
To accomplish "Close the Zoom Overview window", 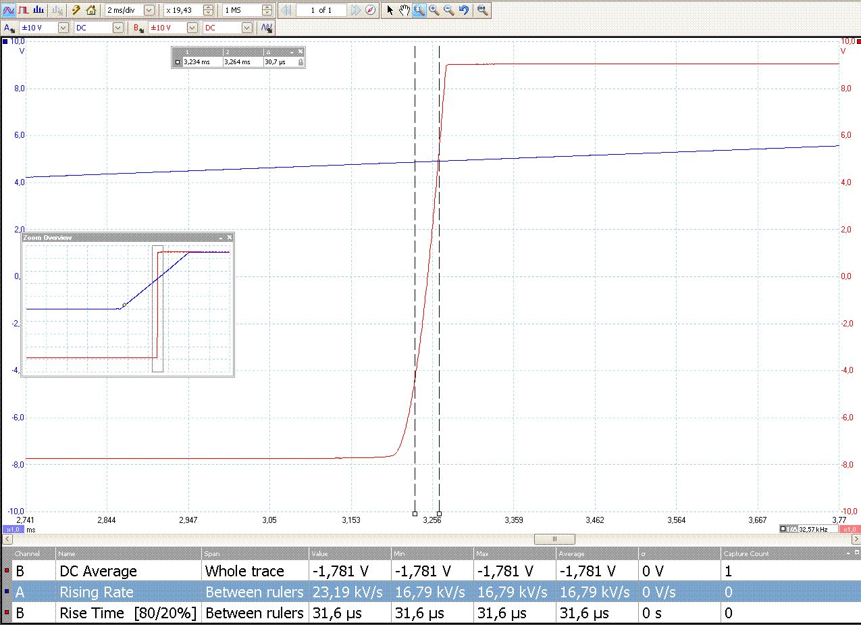I will coord(230,238).
